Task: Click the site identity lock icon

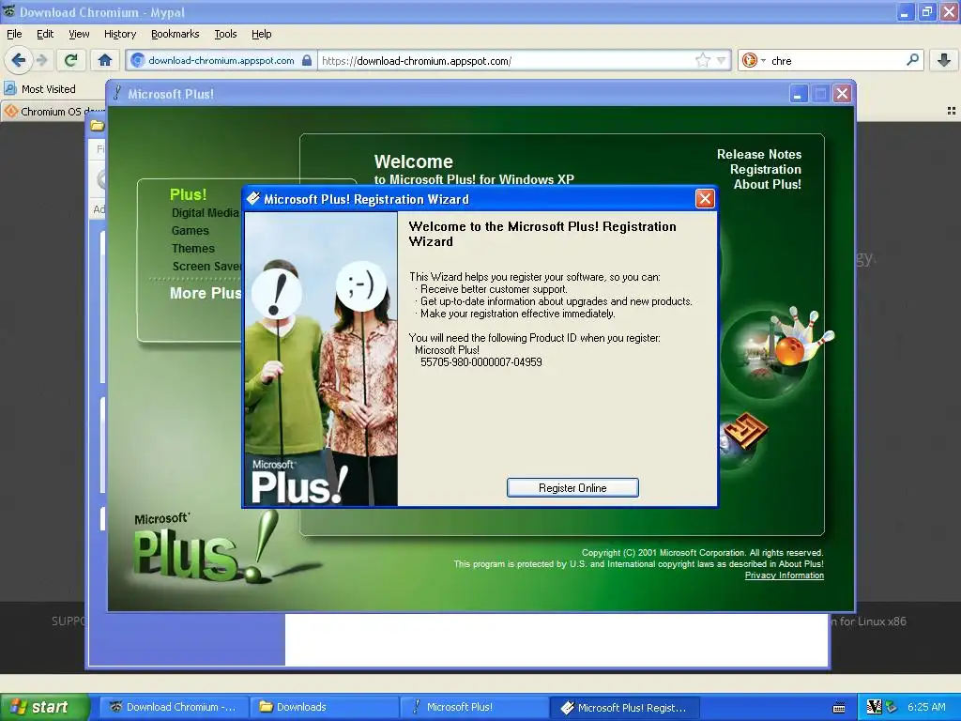Action: pos(307,60)
